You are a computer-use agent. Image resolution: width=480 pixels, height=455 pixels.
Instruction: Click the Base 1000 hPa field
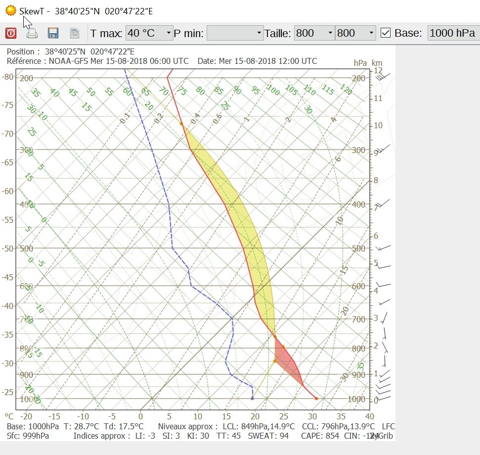(454, 33)
